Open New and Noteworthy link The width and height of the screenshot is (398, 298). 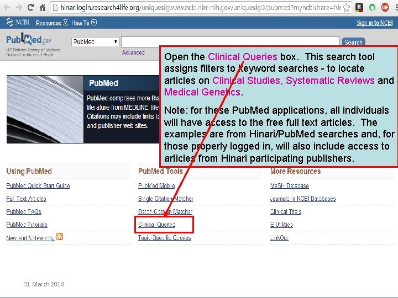click(30, 238)
